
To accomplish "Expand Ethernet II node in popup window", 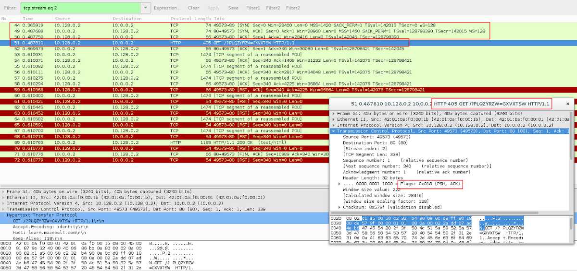I will (x=334, y=119).
